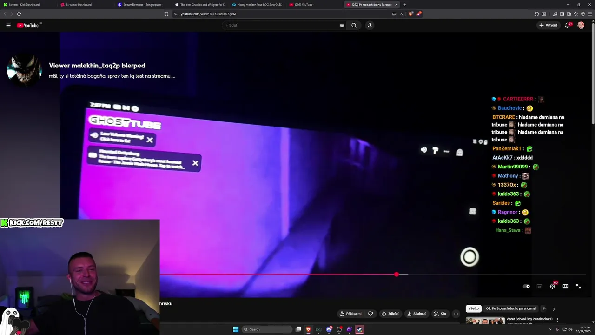Screen dimensions: 595x335
Task: Click the Vytvoriť create button
Action: [x=549, y=25]
